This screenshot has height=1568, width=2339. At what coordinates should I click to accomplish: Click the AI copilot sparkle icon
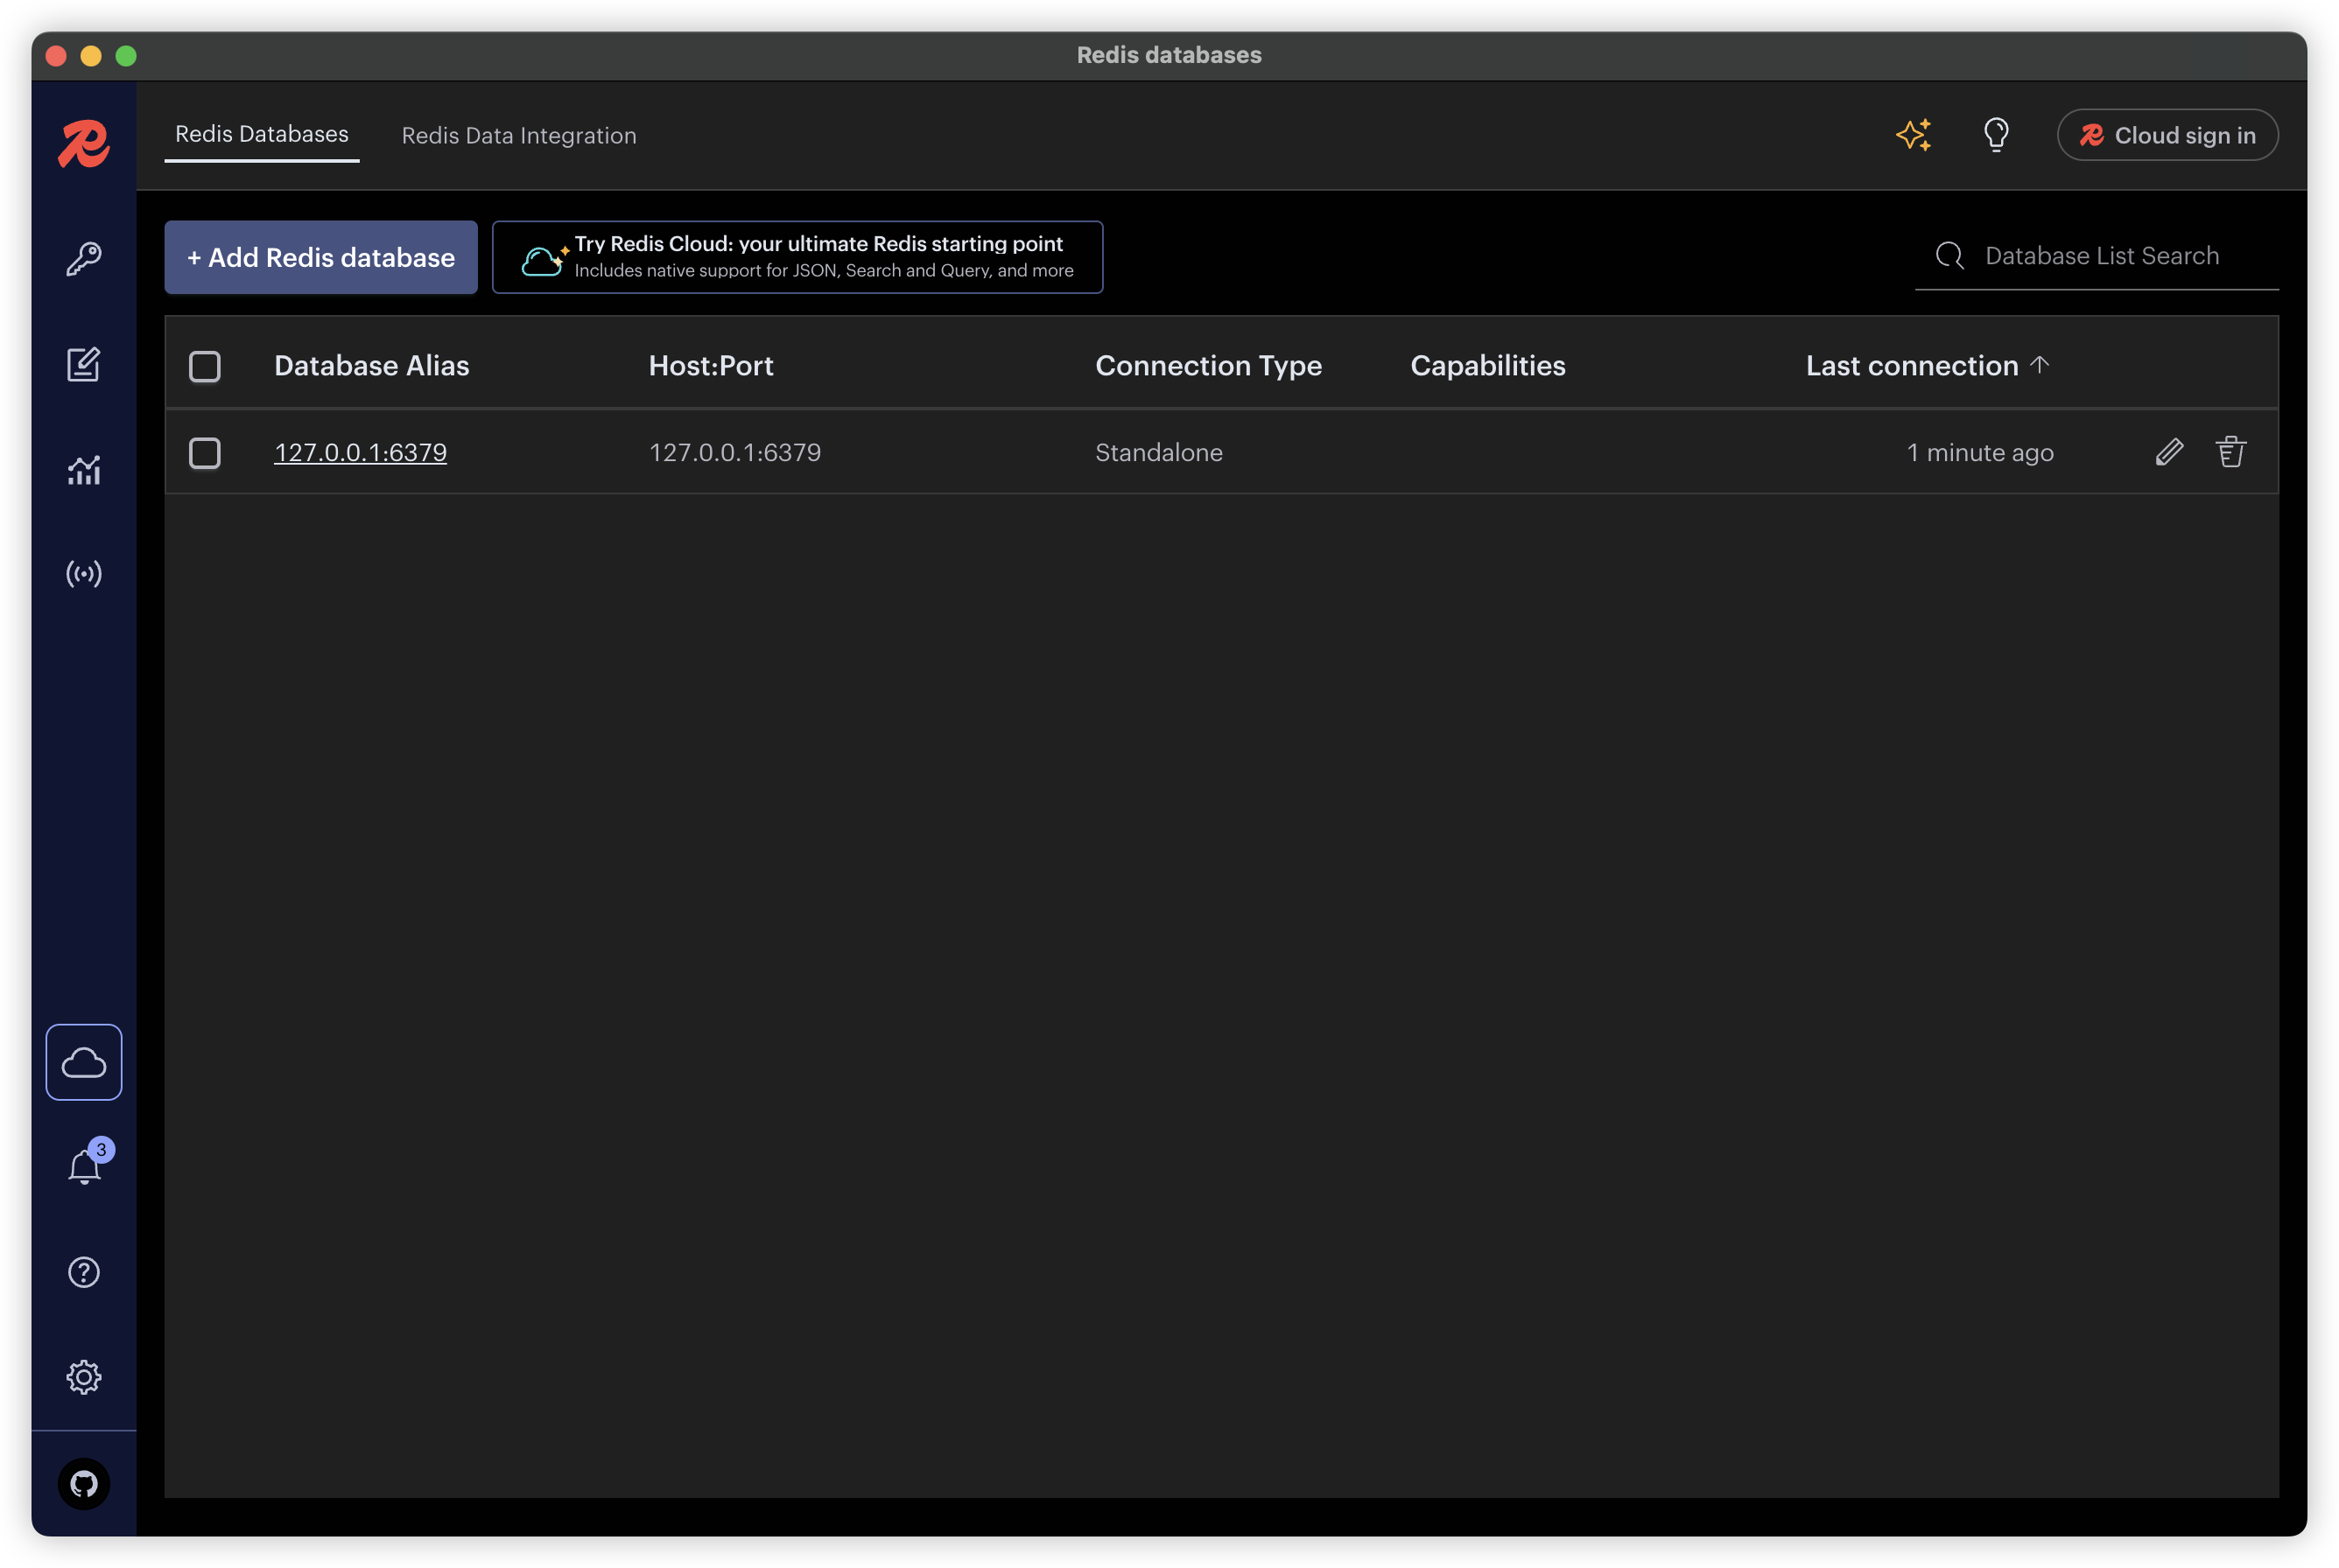coord(1914,135)
